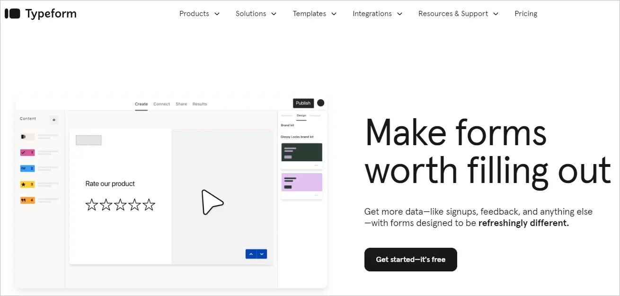Go to the Pricing page
Screen dimensions: 620x296
tap(526, 14)
